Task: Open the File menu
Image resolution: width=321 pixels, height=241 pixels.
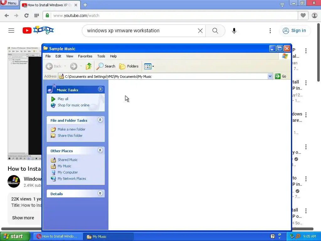Action: tap(48, 56)
